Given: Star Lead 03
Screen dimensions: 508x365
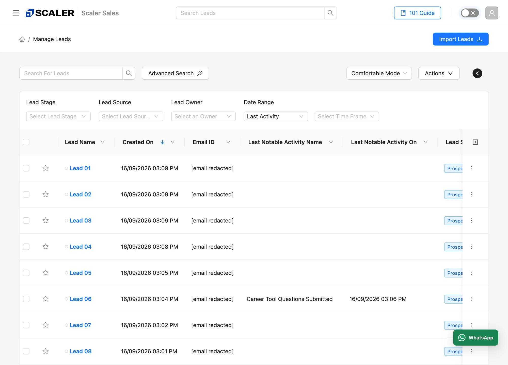Looking at the screenshot, I should coord(45,220).
